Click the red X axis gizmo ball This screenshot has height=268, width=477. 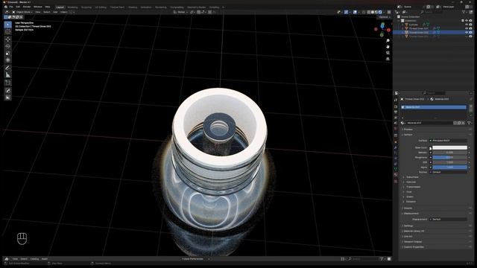388,30
